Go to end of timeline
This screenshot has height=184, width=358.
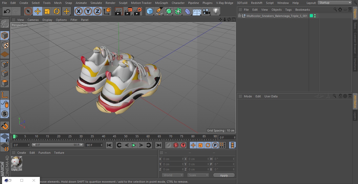point(159,145)
